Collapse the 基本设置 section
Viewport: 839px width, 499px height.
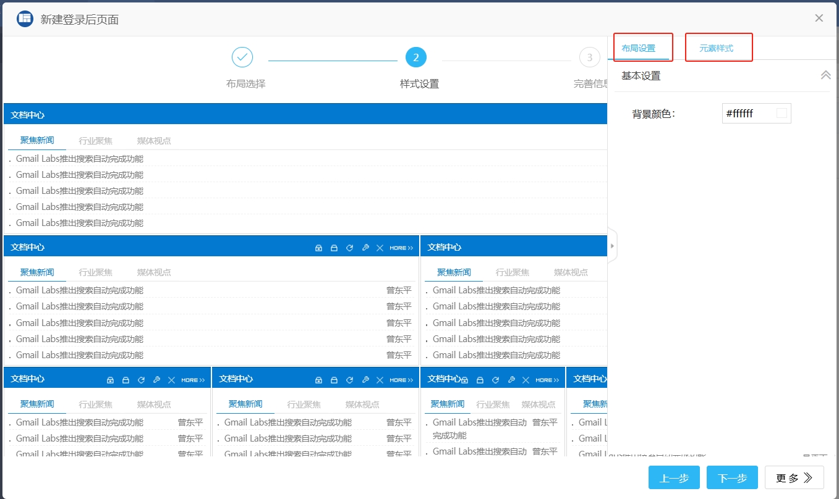click(825, 75)
